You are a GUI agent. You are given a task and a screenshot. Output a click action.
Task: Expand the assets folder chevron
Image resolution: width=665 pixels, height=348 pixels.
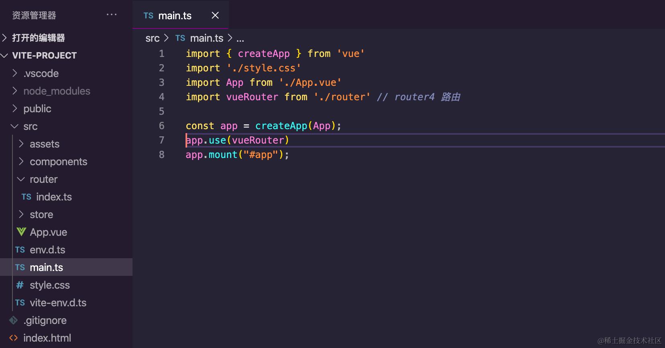[21, 144]
